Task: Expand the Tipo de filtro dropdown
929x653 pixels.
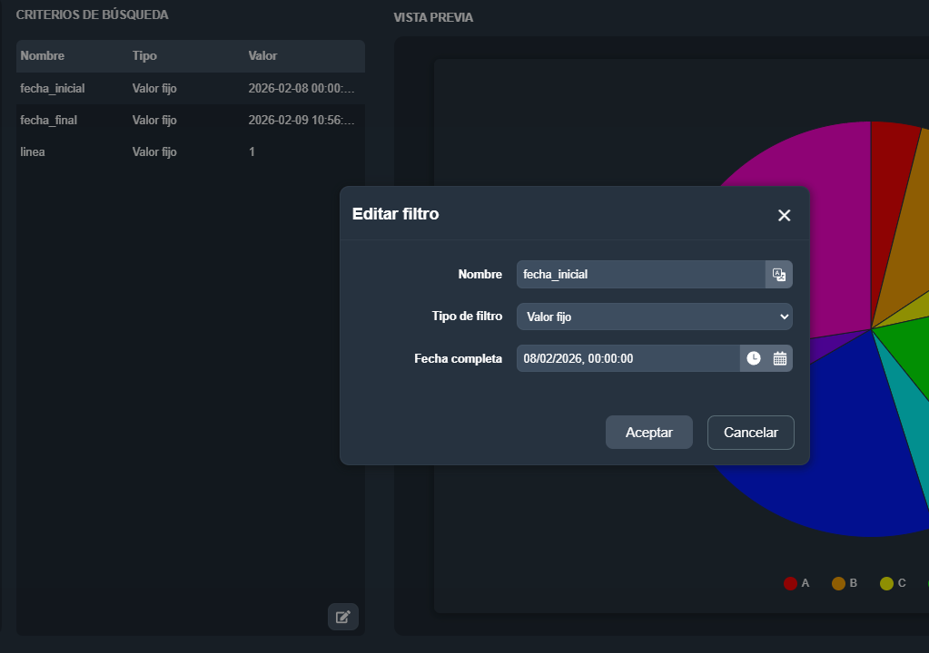Action: [x=654, y=317]
